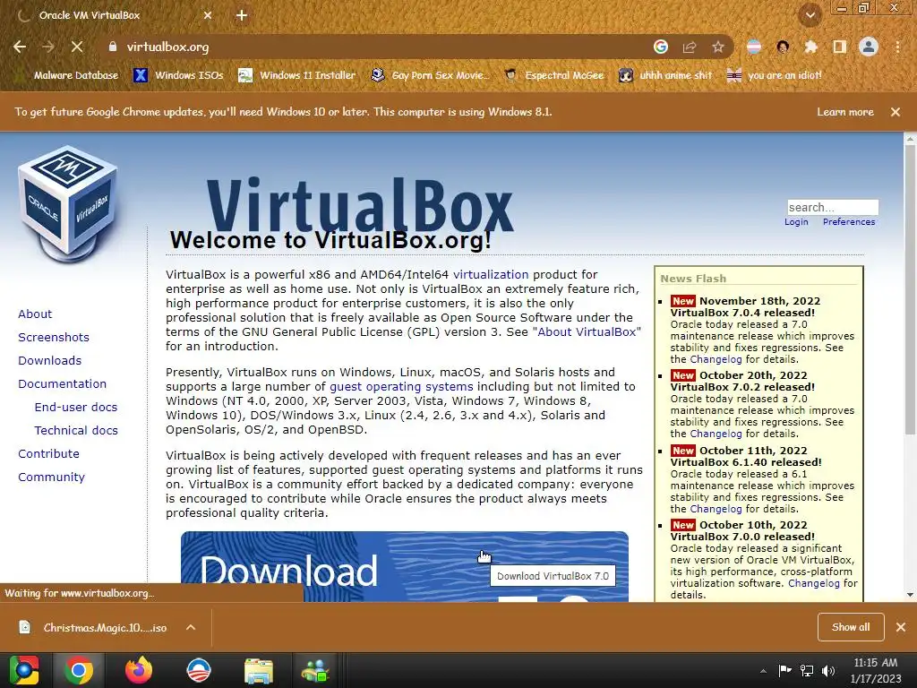Close the downloads bar
Viewport: 917px width, 688px height.
pyautogui.click(x=901, y=627)
